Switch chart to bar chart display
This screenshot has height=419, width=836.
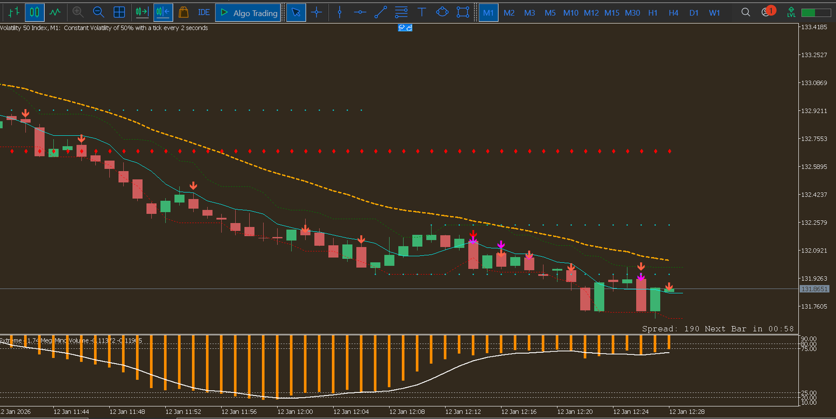[x=14, y=12]
